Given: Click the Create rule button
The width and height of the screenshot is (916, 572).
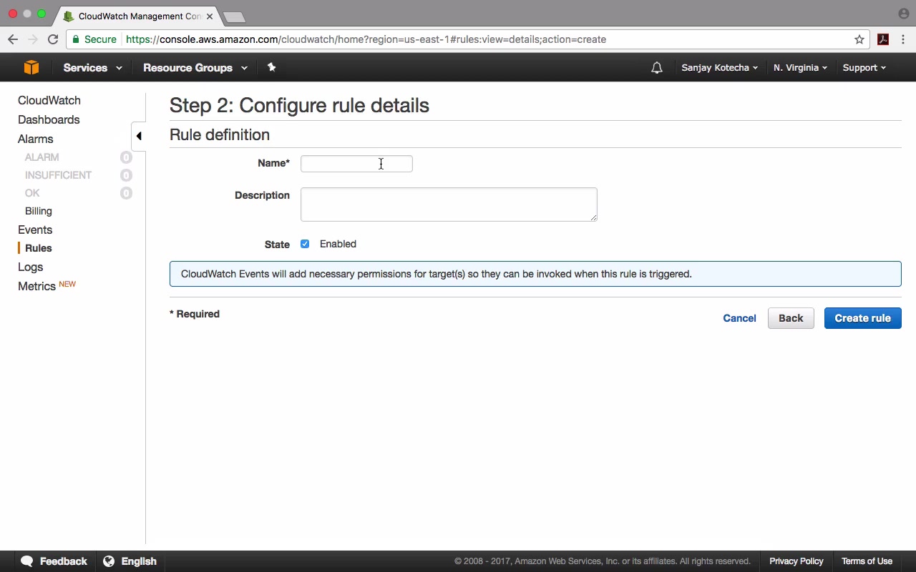Looking at the screenshot, I should pos(863,318).
